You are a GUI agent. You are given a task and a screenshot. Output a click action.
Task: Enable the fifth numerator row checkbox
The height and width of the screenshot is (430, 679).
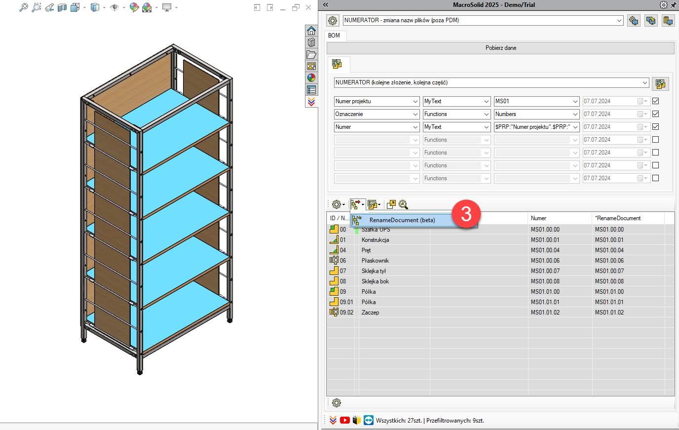[x=655, y=153]
